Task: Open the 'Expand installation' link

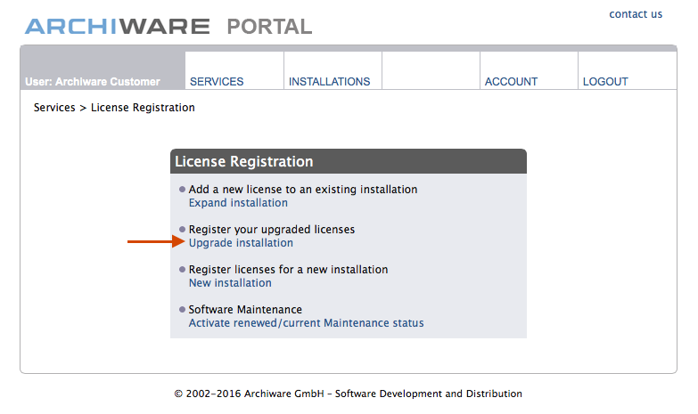Action: tap(238, 203)
